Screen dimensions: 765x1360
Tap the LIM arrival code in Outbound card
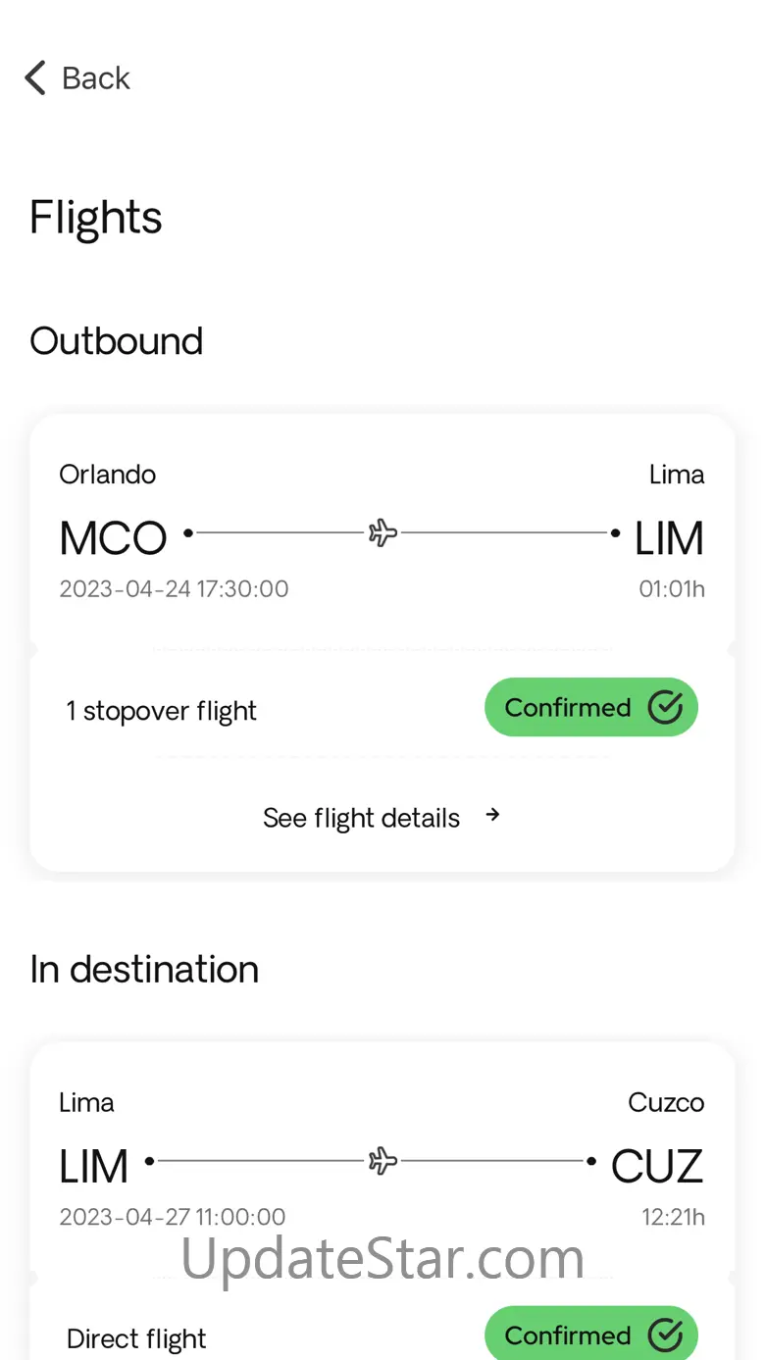coord(669,538)
